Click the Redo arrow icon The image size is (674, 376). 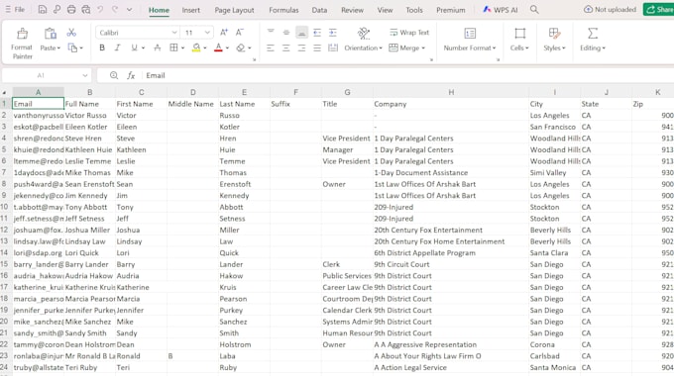(115, 10)
